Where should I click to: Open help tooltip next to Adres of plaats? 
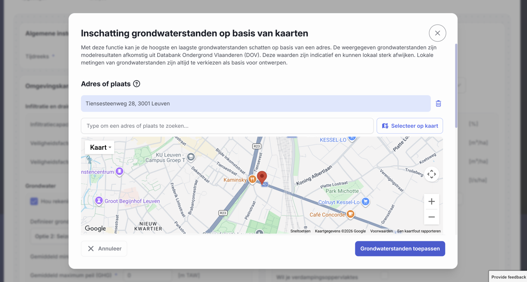137,84
